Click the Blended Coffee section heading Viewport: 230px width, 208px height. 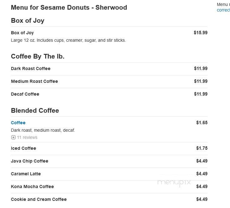click(x=35, y=111)
